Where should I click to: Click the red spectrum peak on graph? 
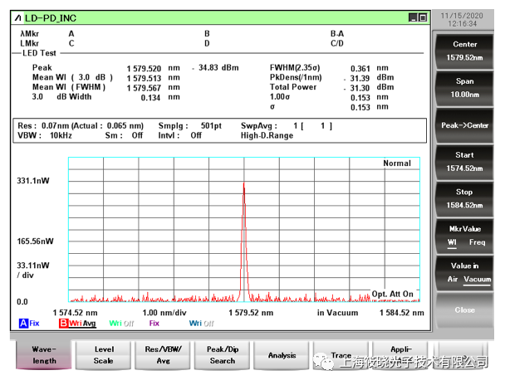(x=243, y=187)
